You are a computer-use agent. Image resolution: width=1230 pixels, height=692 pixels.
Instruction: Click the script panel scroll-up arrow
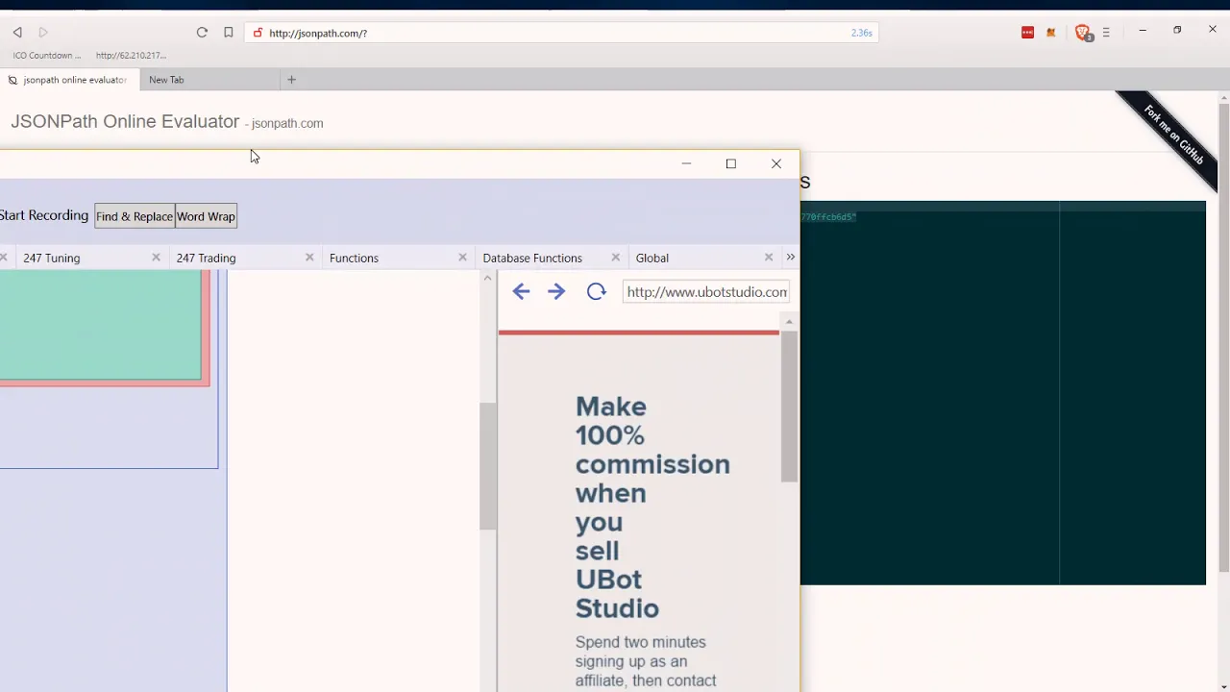coord(487,279)
